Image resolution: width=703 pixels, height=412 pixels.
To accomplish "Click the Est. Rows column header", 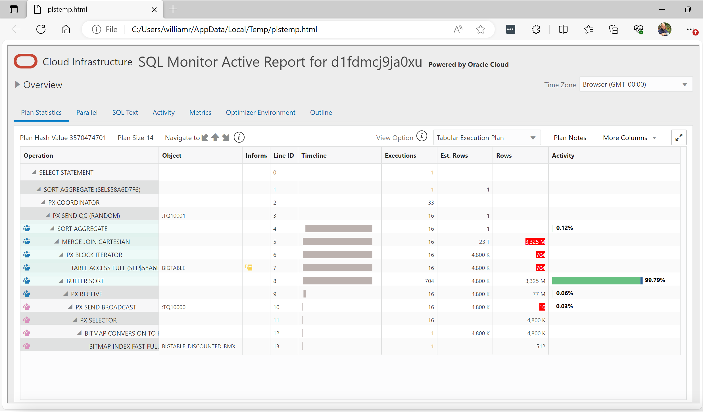I will tap(465, 155).
